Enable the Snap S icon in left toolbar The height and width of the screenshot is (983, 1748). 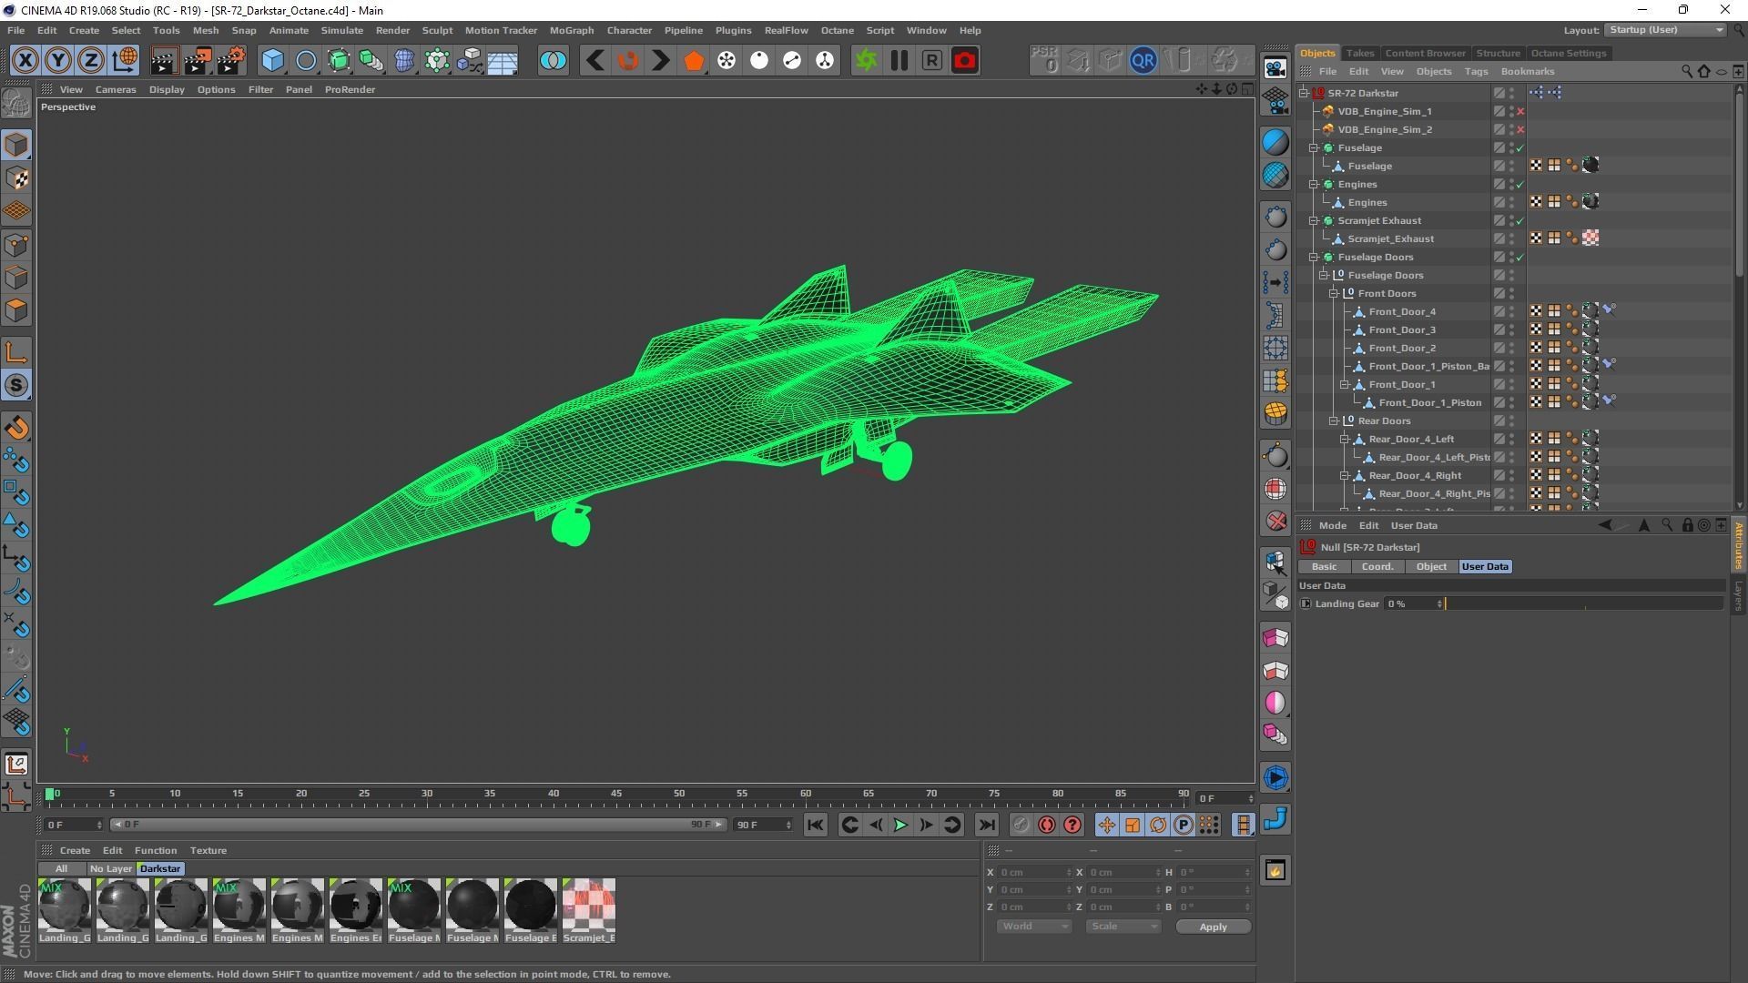(x=16, y=386)
